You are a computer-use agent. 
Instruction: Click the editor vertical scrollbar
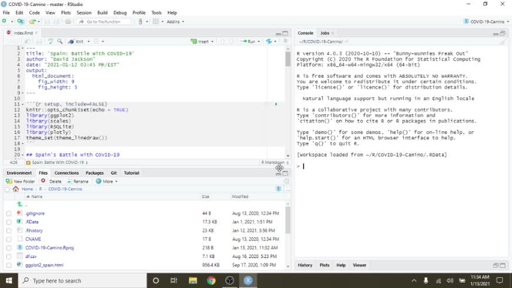(288, 59)
